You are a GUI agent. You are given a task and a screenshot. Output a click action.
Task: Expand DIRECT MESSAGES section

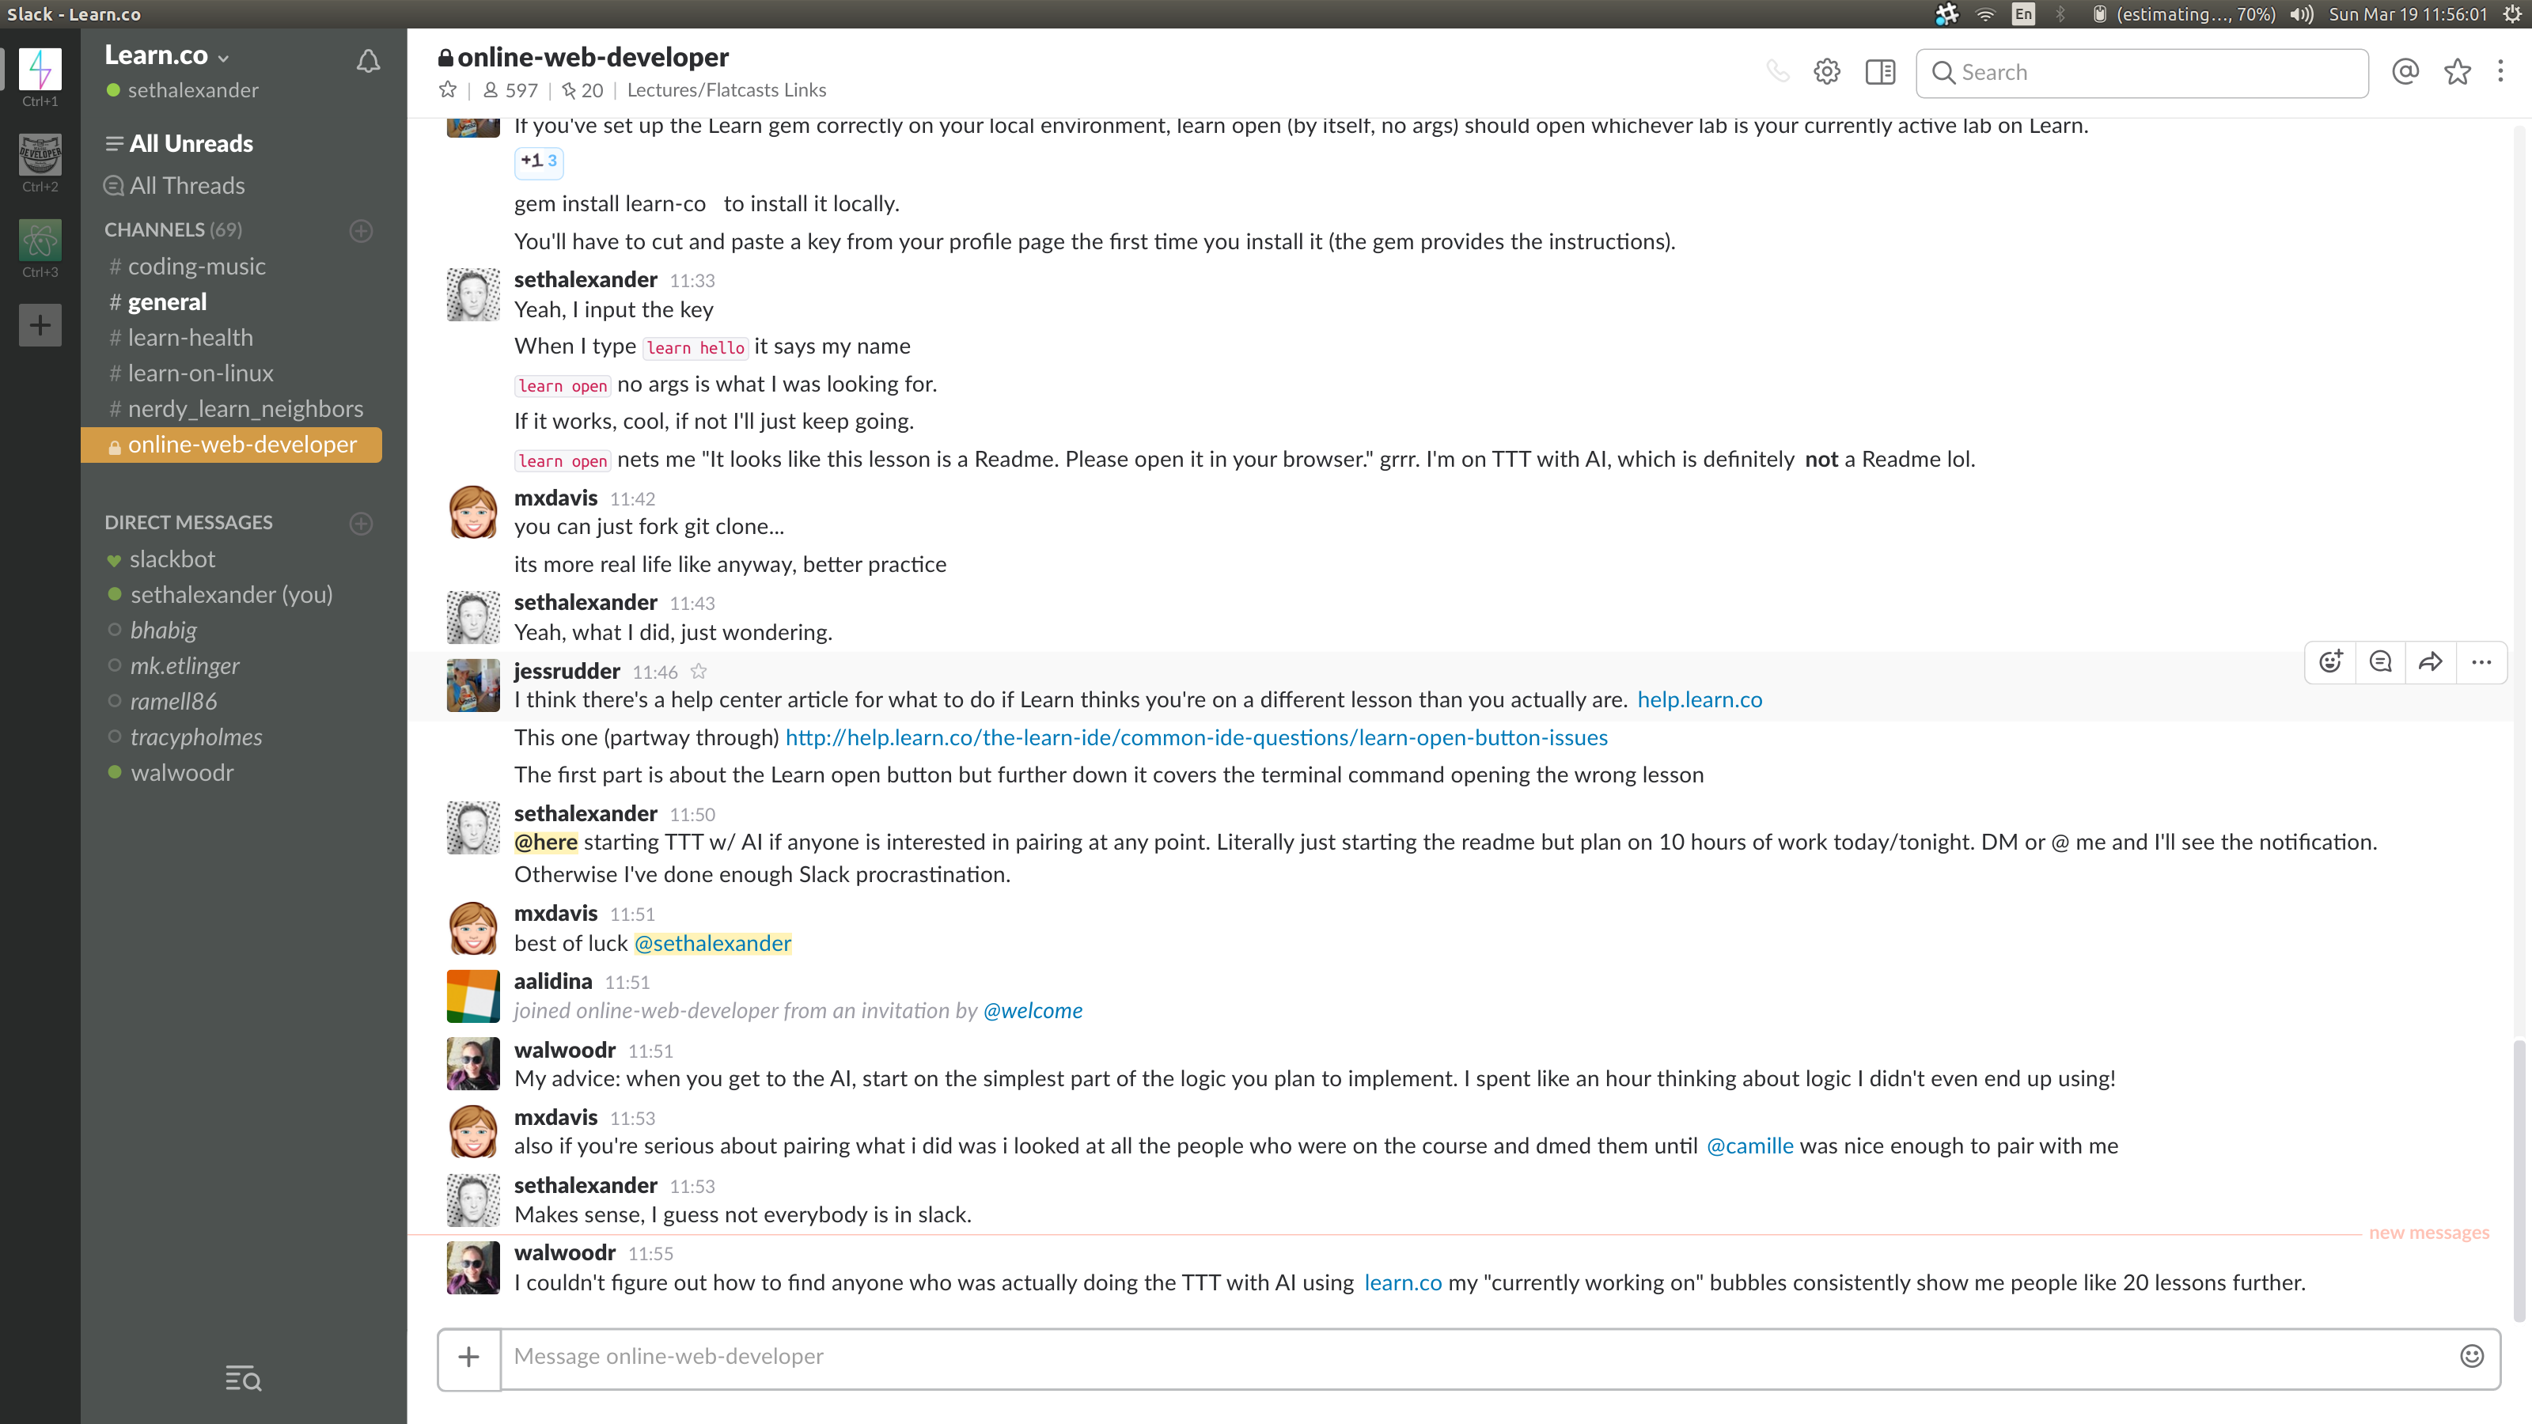[x=188, y=521]
